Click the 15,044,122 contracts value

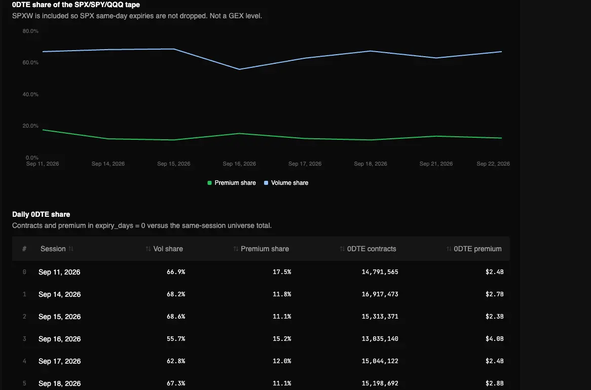[380, 361]
